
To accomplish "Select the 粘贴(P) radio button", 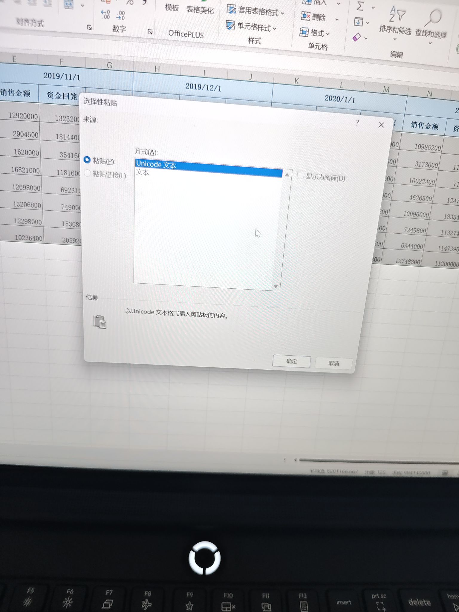I will pyautogui.click(x=87, y=160).
